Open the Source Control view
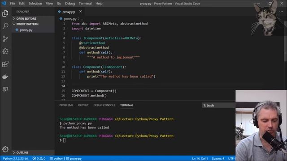 (x=5, y=39)
